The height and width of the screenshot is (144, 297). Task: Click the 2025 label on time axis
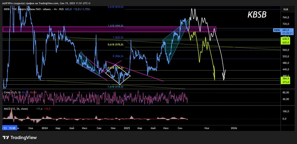(x=127, y=128)
